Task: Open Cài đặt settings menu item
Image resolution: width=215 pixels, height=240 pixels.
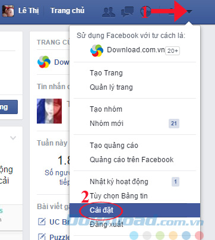Action: (135, 210)
